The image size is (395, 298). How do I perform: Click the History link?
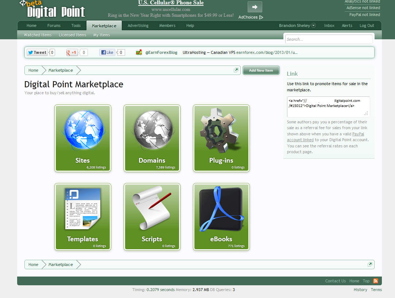[x=360, y=290]
